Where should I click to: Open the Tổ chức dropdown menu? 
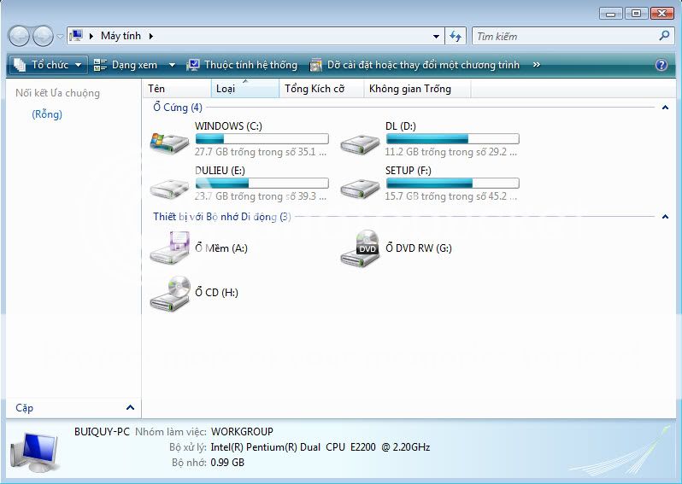tap(50, 65)
